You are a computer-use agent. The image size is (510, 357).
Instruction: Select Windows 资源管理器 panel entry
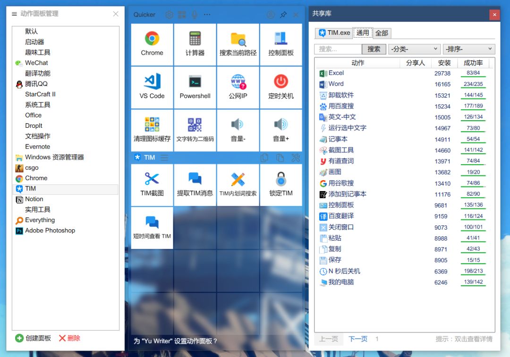(66, 157)
